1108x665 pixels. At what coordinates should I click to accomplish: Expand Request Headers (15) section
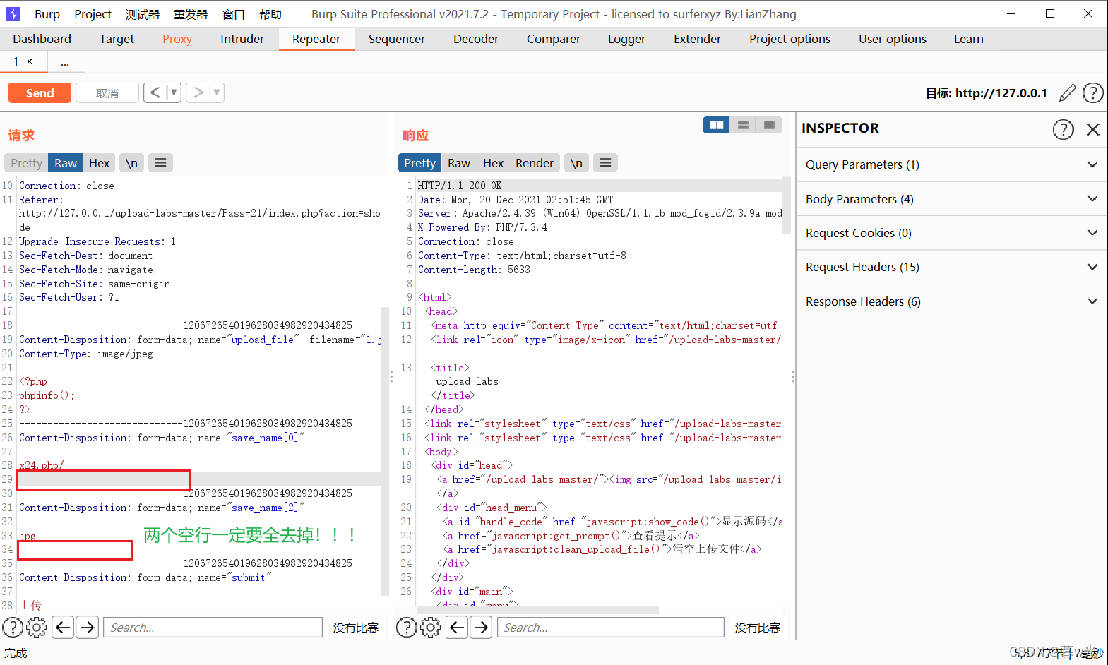pos(952,267)
